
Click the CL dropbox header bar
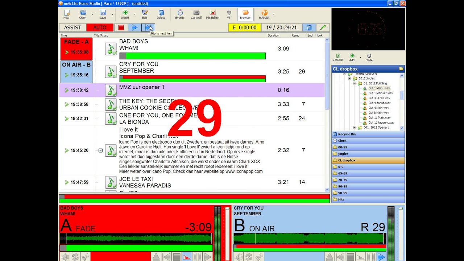point(368,69)
